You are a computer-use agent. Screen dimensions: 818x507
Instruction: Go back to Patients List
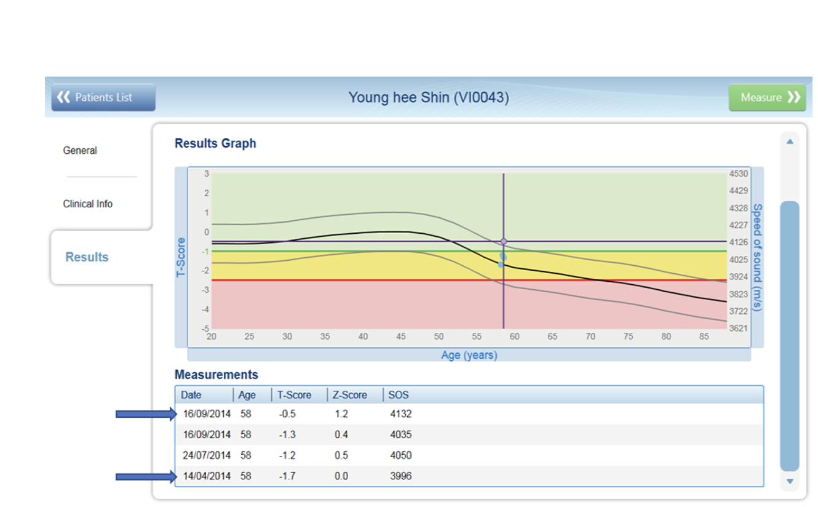coord(103,97)
